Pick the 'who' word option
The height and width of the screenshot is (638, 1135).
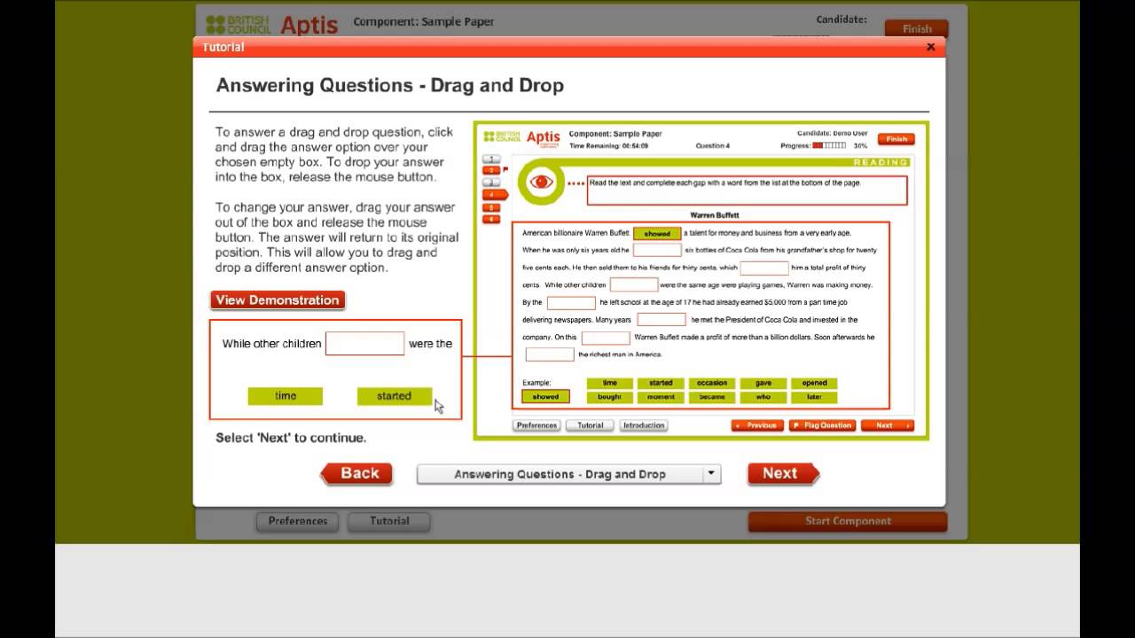coord(763,397)
